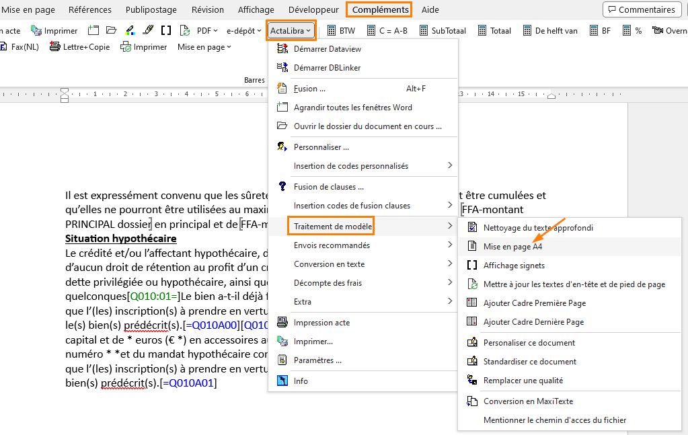
Task: Click the Fusion de clauses question-mark icon
Action: tap(282, 186)
